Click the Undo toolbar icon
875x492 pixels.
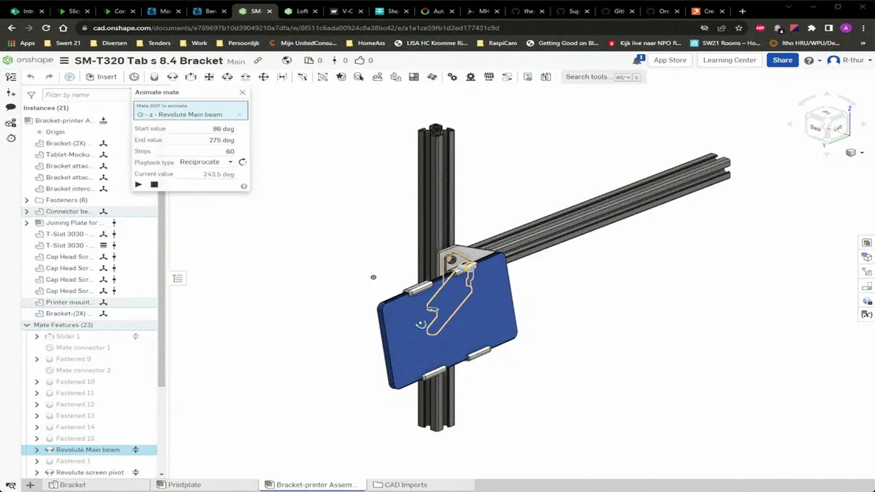tap(31, 77)
